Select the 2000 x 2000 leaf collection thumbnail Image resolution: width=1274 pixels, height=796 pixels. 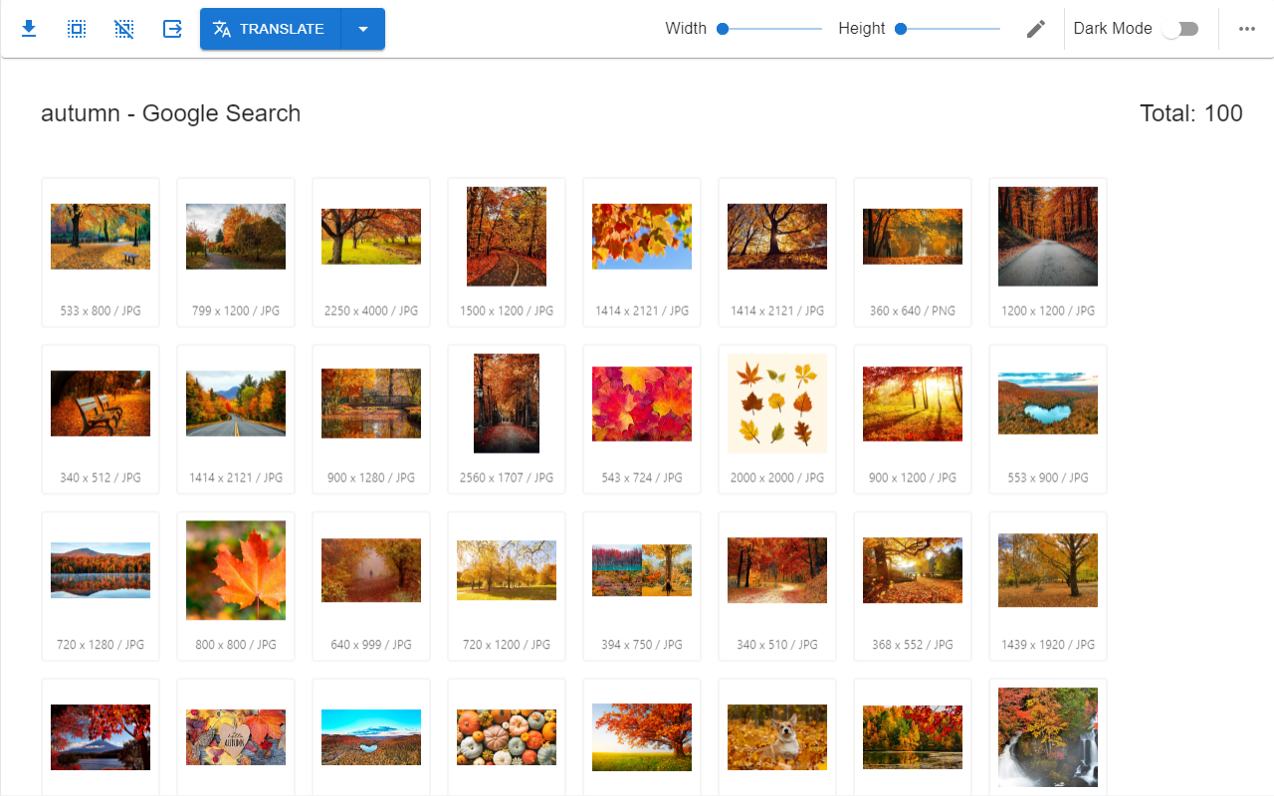coord(777,403)
